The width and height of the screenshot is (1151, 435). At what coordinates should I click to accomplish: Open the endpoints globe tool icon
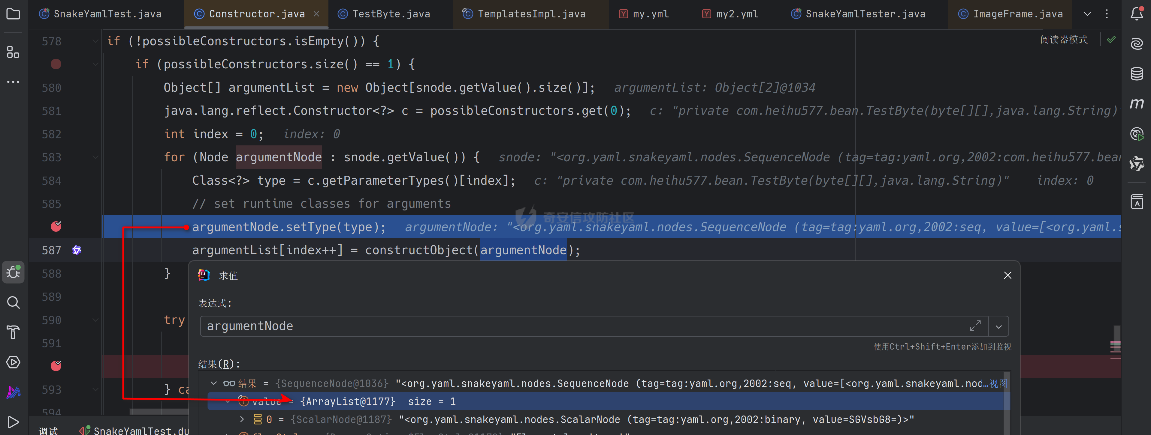(1137, 134)
